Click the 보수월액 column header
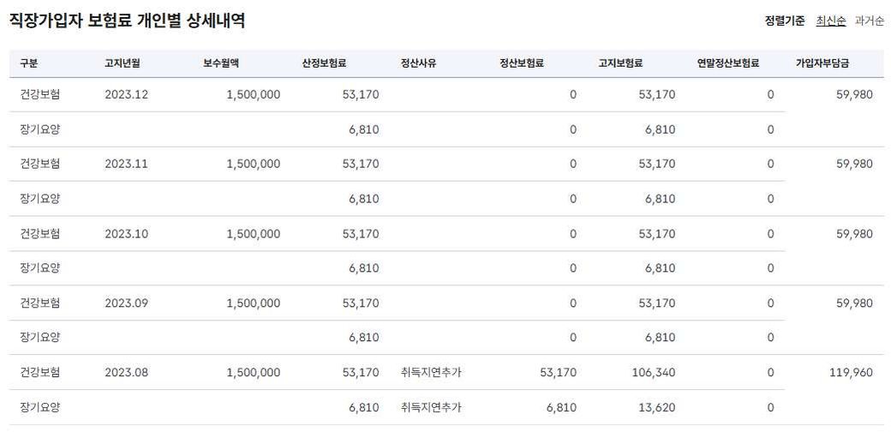Screen dimensions: 891x432 pos(222,63)
